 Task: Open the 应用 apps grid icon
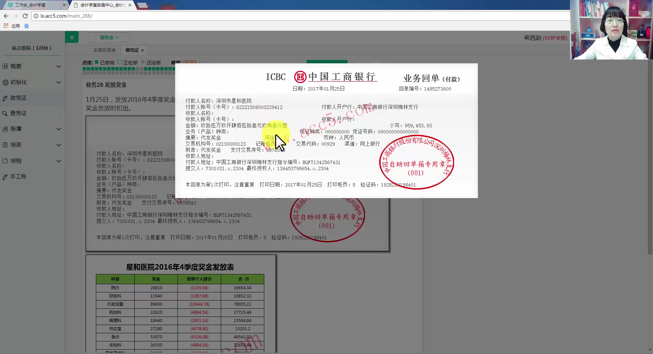point(6,26)
